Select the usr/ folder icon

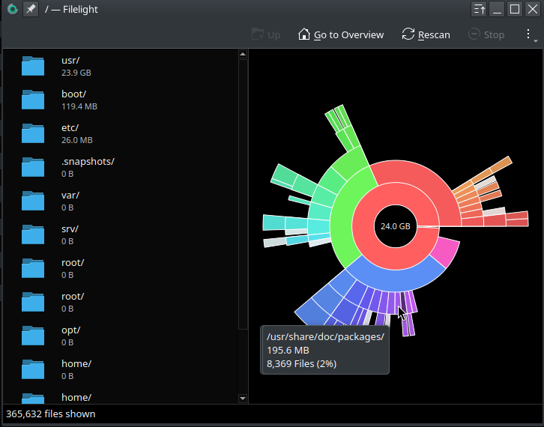pos(34,66)
